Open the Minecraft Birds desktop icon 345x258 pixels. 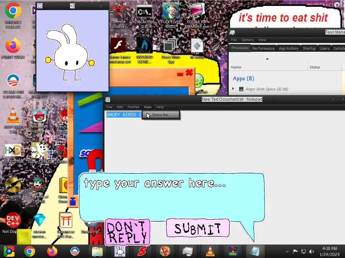(39, 121)
